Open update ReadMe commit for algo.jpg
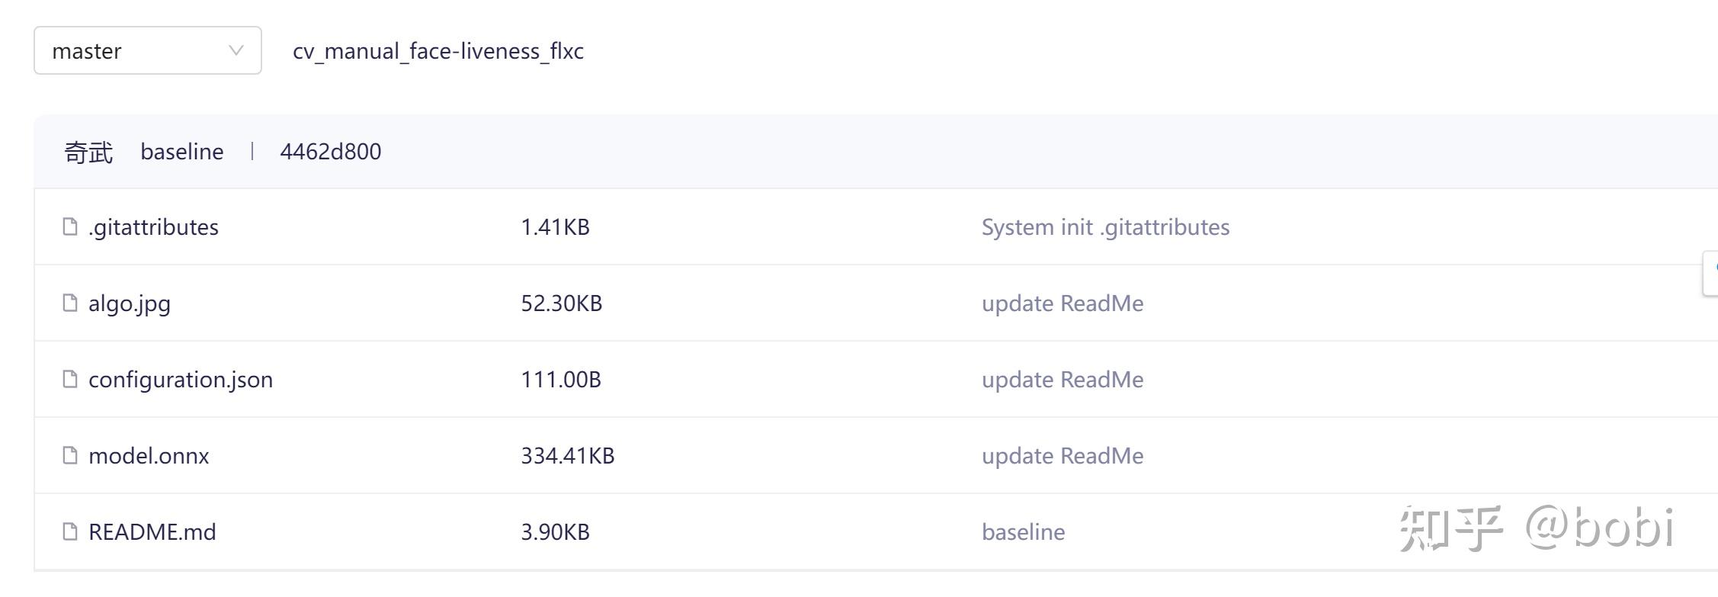The height and width of the screenshot is (597, 1718). 1063,303
